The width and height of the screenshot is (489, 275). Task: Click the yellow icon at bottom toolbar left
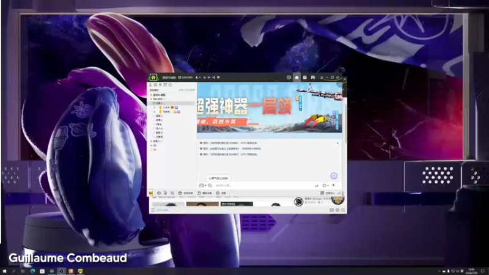(x=151, y=193)
